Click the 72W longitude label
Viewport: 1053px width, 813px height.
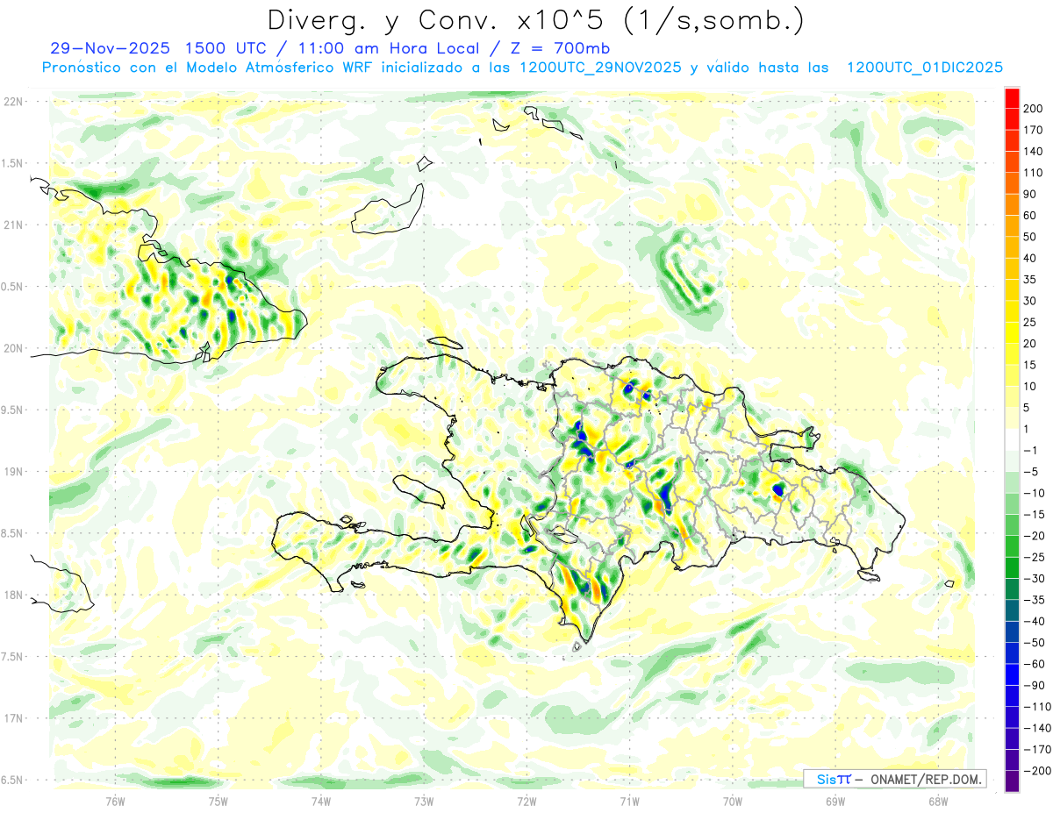click(526, 801)
